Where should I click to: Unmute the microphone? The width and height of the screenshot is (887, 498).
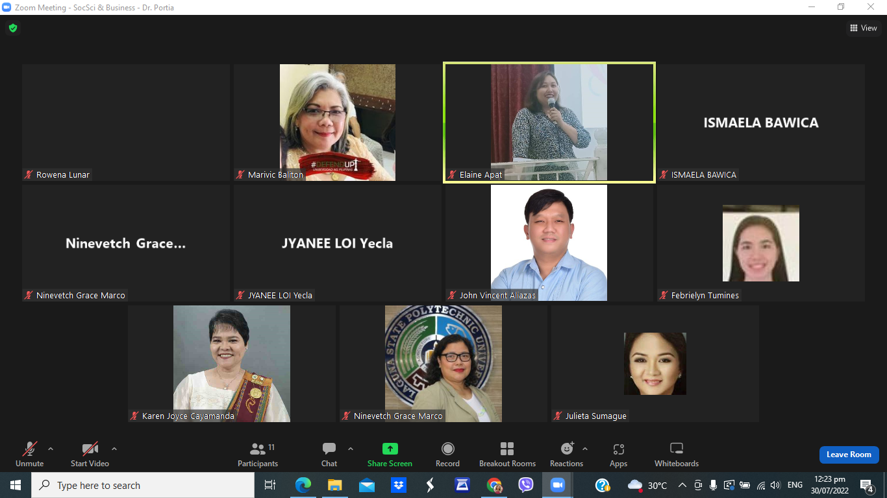coord(29,455)
